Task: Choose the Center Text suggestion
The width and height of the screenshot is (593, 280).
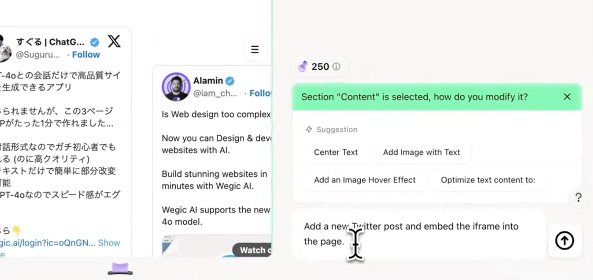Action: [336, 152]
